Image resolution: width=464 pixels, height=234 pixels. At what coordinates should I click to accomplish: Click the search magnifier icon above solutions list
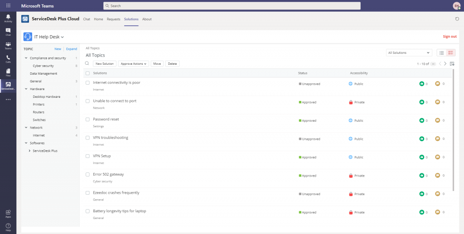click(87, 63)
